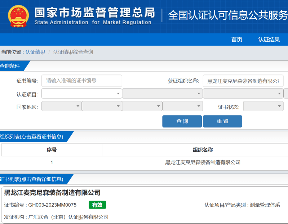Click the green 有效 status badge

(x=97, y=205)
